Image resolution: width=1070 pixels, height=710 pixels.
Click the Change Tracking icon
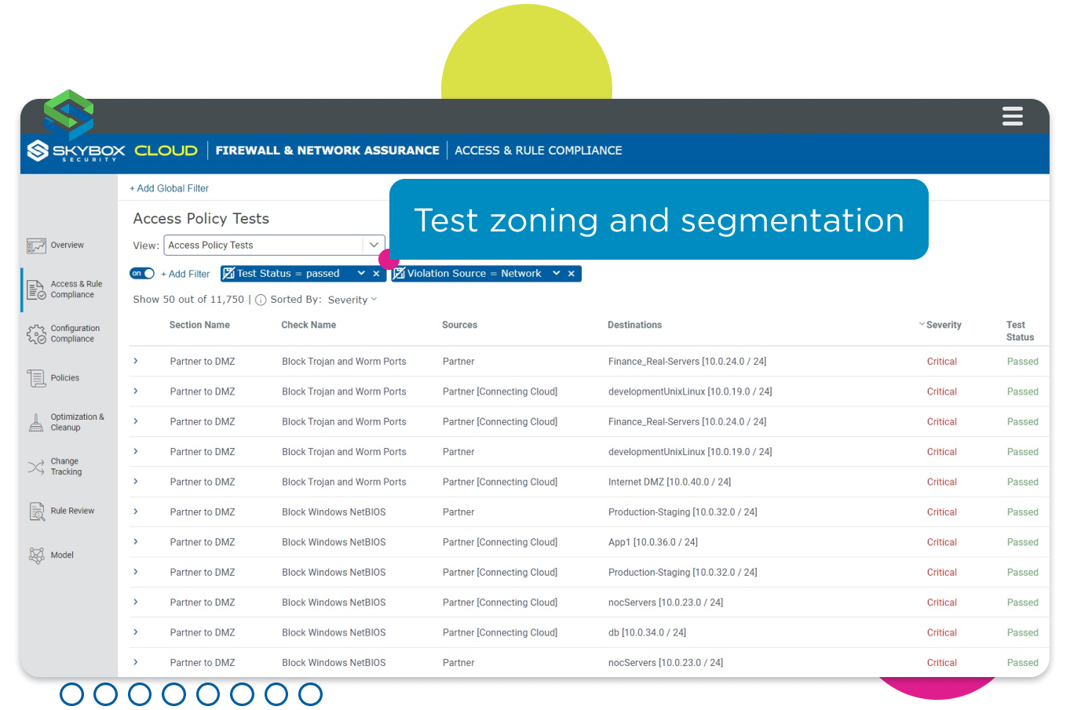36,467
